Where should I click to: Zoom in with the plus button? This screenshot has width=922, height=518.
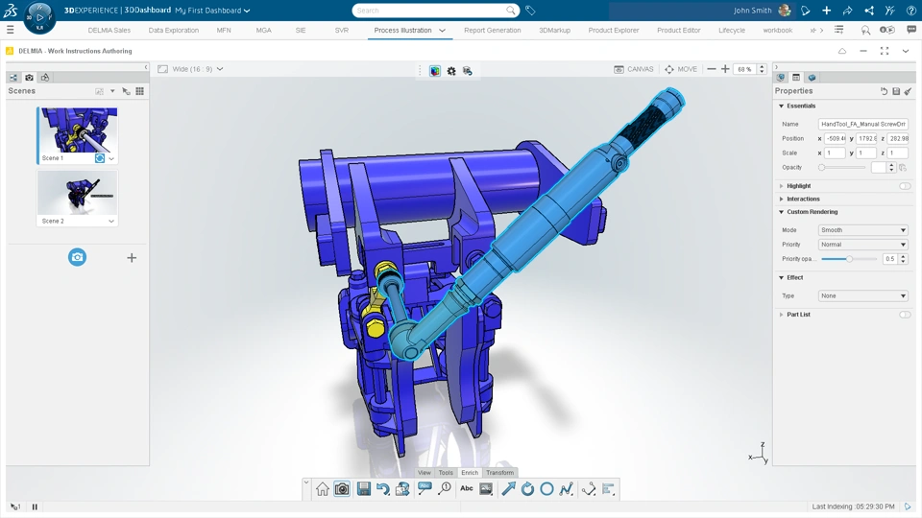[725, 69]
